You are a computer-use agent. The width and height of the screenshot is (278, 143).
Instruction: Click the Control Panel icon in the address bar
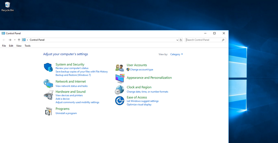[24, 40]
